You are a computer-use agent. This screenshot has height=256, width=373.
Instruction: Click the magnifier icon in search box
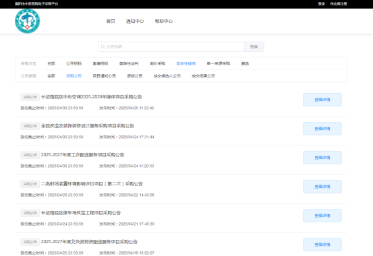103,46
